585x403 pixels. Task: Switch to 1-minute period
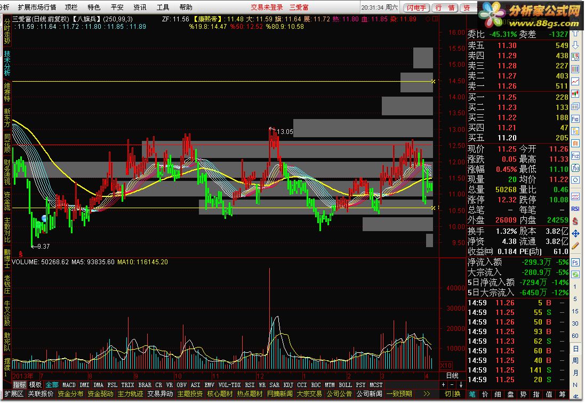[x=575, y=287]
